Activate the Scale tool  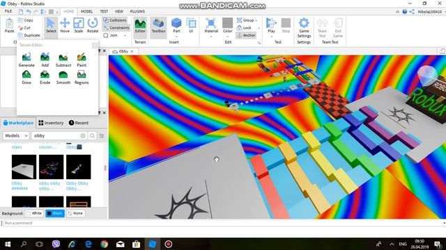79,26
